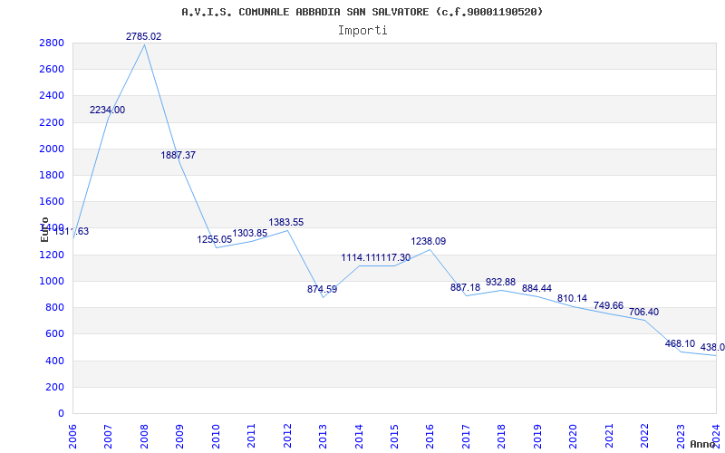Click the 1887.37 data label

click(178, 155)
